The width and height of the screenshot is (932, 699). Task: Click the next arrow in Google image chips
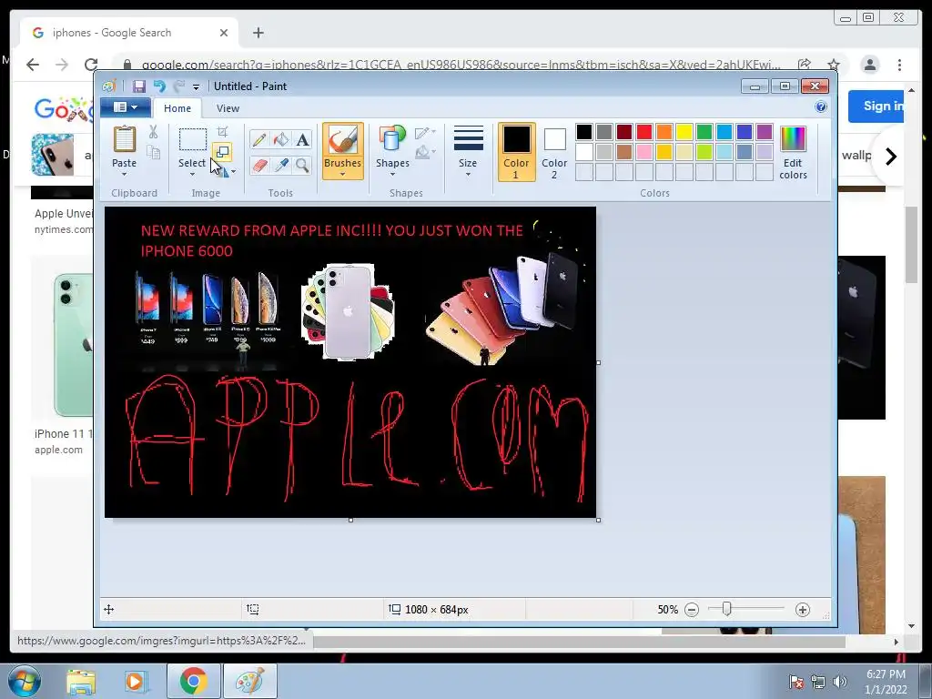pyautogui.click(x=890, y=157)
